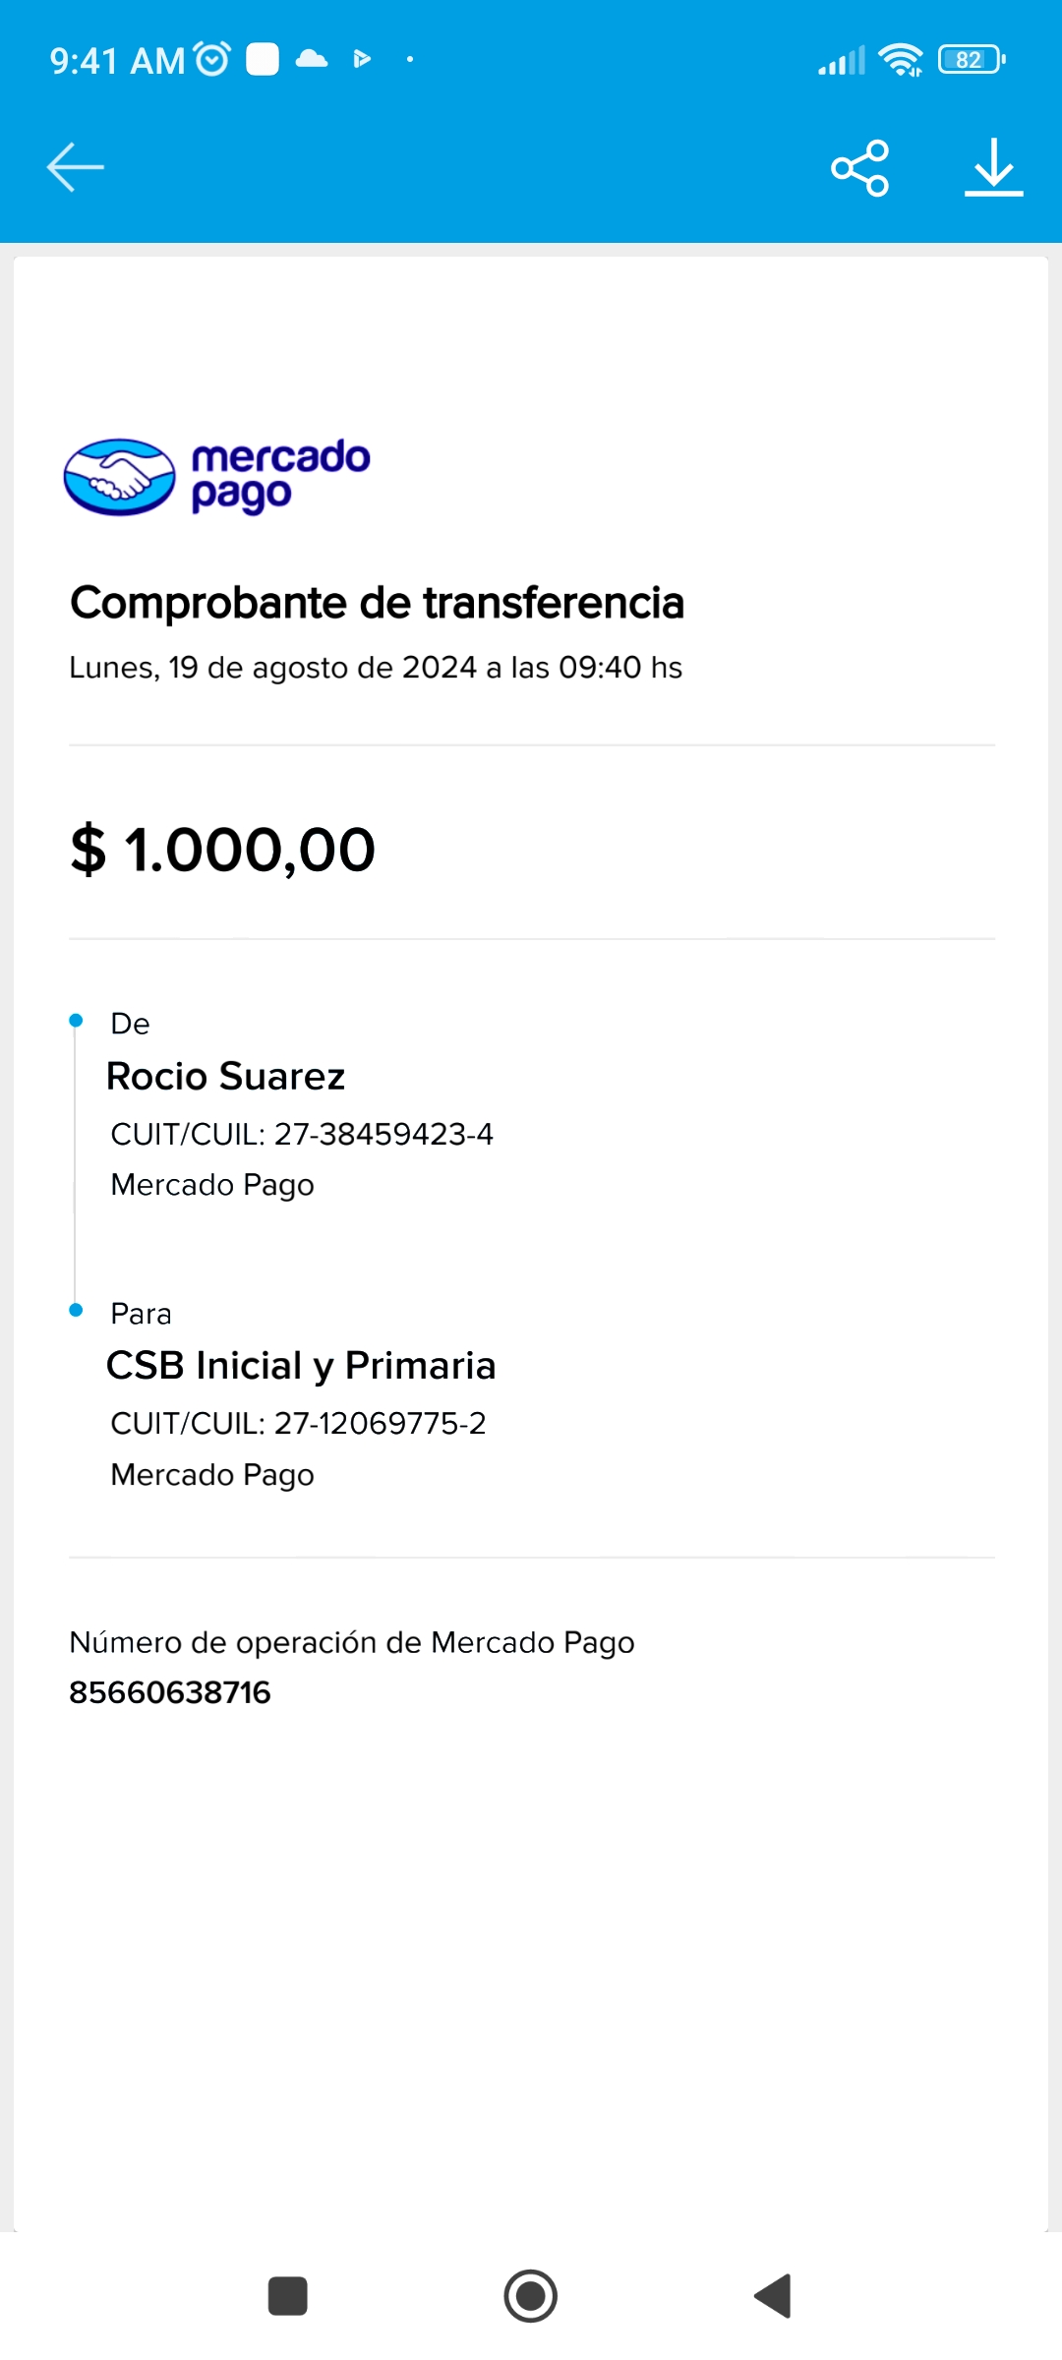
Task: Tap the sender name Rocio Suarez
Action: click(x=226, y=1077)
